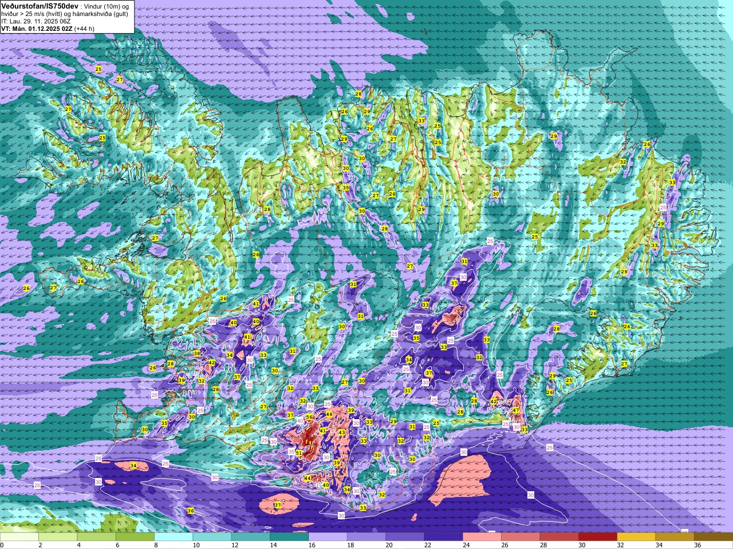Click the 18–20 m/s light purple legend swatch

click(366, 537)
